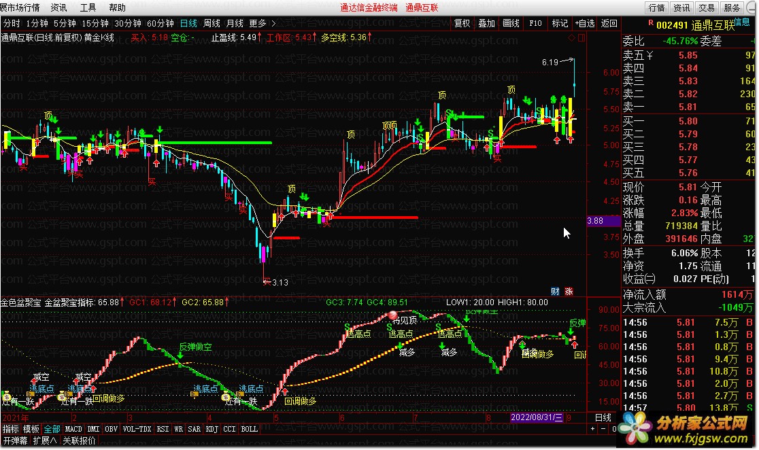Viewport: 759px width, 450px height.
Task: Click the 服务 service button
Action: (x=732, y=7)
